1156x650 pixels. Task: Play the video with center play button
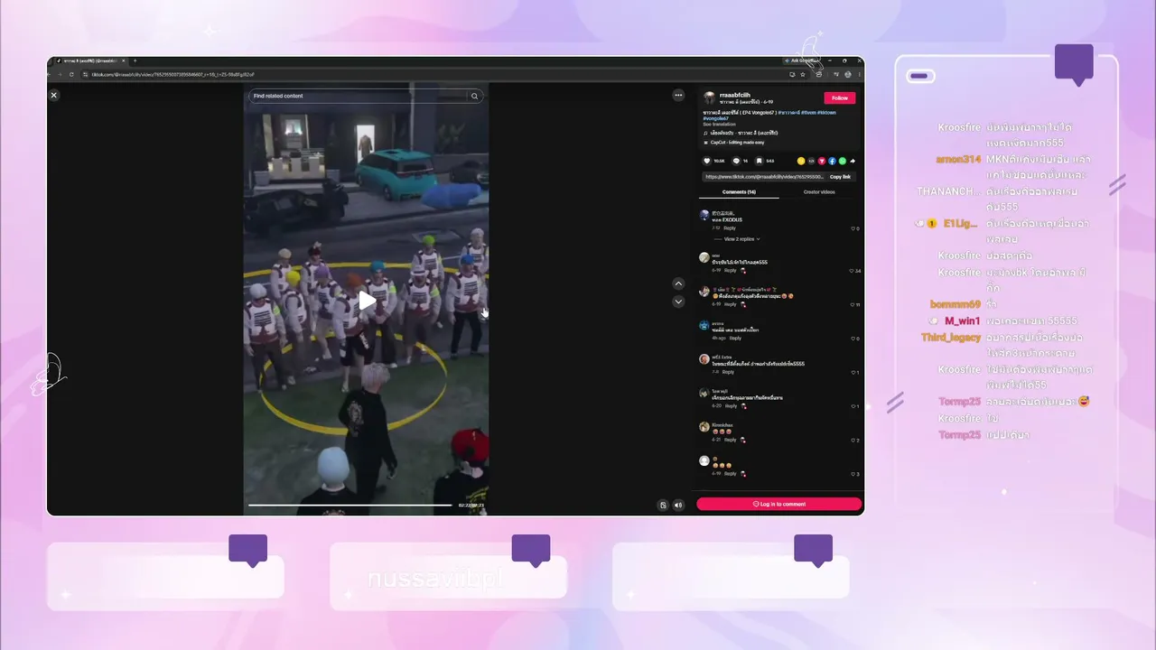pos(367,301)
